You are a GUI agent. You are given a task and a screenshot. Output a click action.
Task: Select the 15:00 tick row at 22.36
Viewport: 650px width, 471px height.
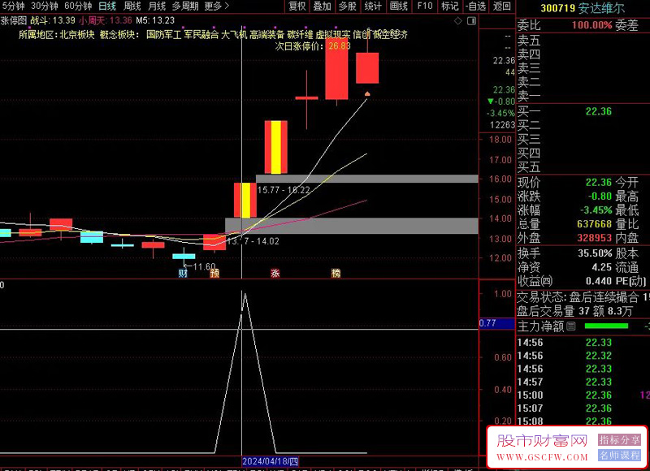(x=583, y=395)
